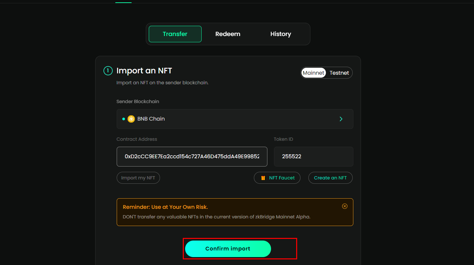Switch to the Redeem tab
The image size is (474, 265).
coord(228,34)
